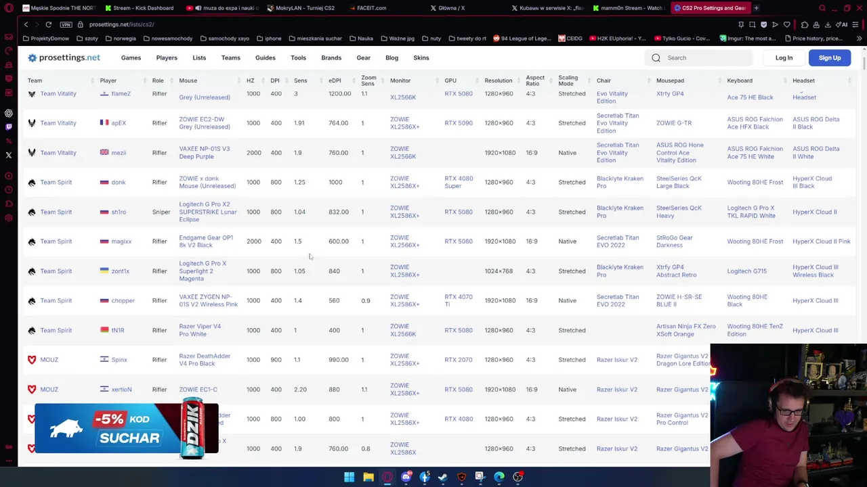The image size is (867, 487).
Task: Click the Log In button
Action: click(784, 57)
